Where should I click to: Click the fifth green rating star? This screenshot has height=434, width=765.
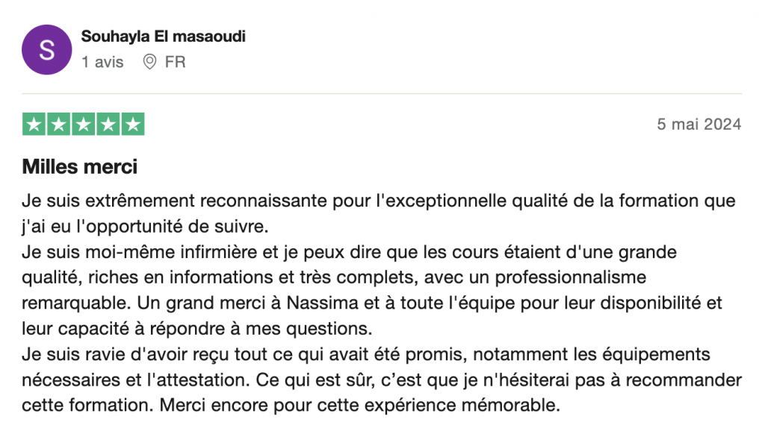point(132,125)
